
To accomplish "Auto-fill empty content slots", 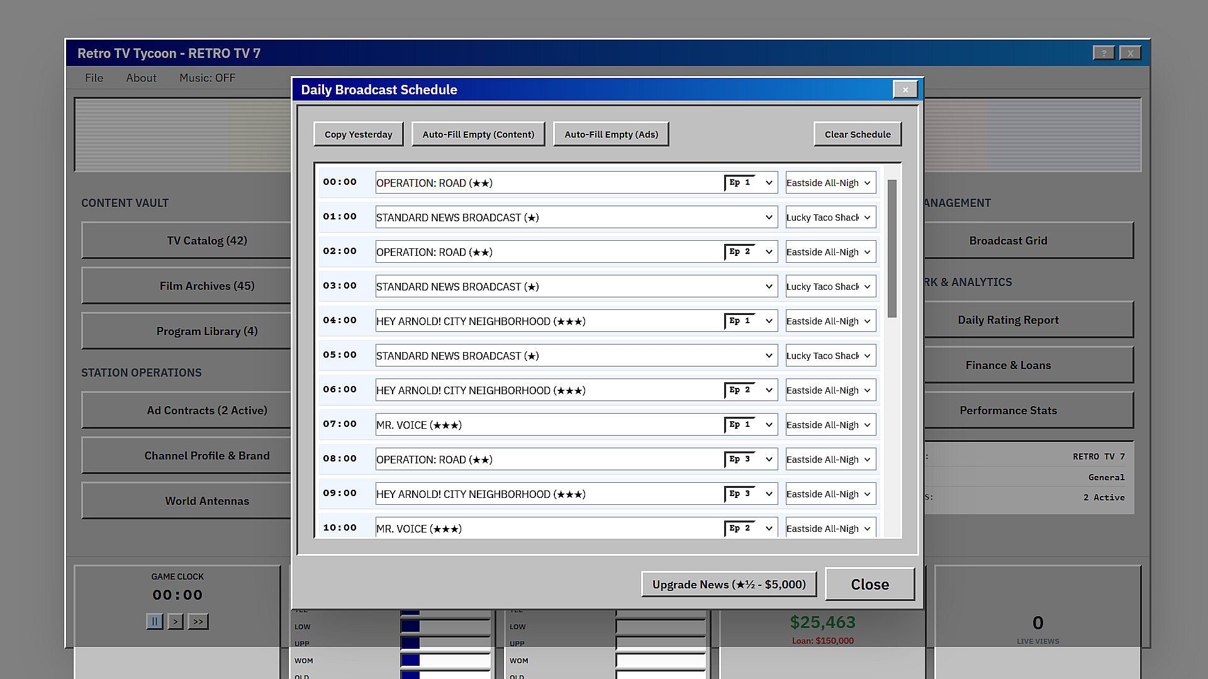I will click(478, 135).
